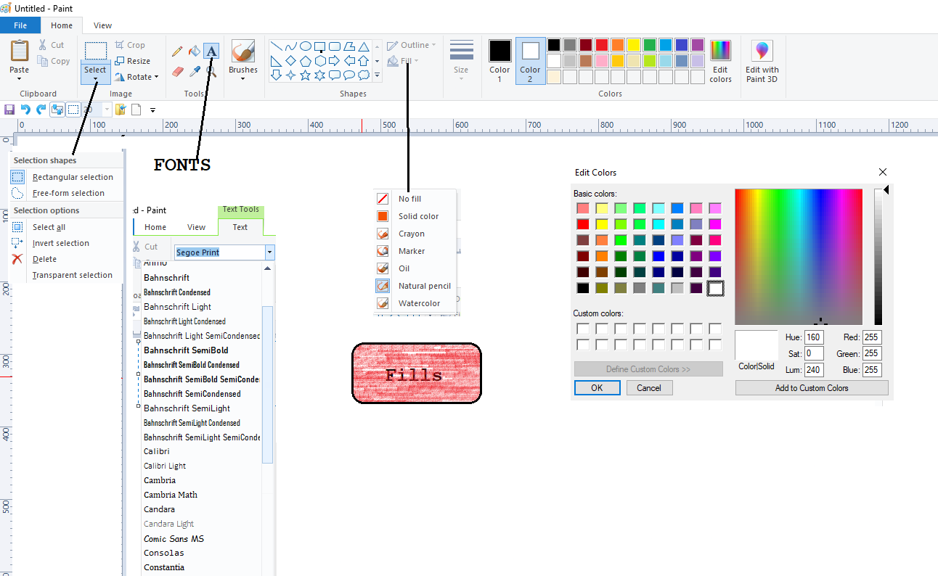Open Edit colors from the ribbon

tap(720, 61)
